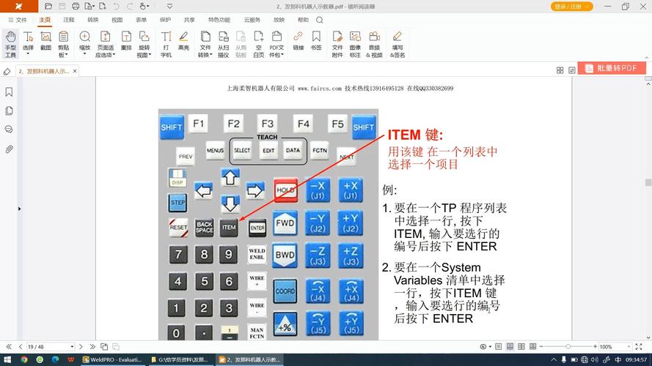This screenshot has height=366, width=652.
Task: Click the File Convert (文件转换) icon
Action: click(205, 37)
